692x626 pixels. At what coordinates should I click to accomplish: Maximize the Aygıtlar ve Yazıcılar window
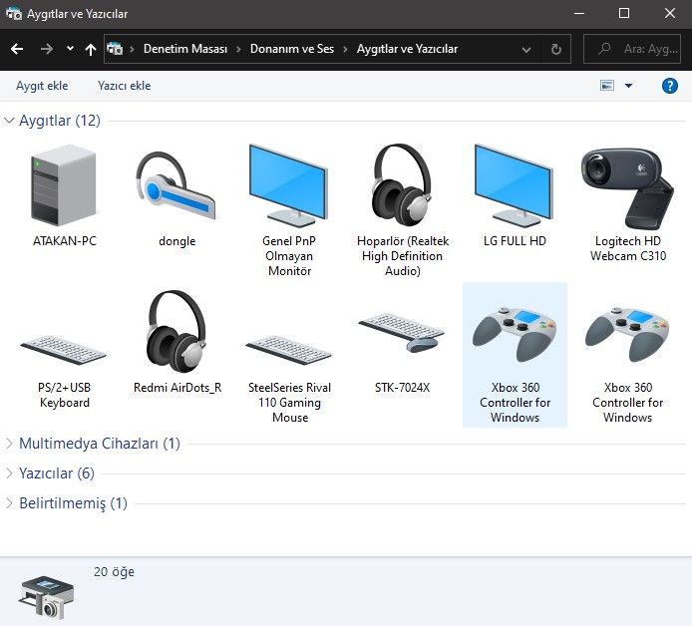pos(624,14)
